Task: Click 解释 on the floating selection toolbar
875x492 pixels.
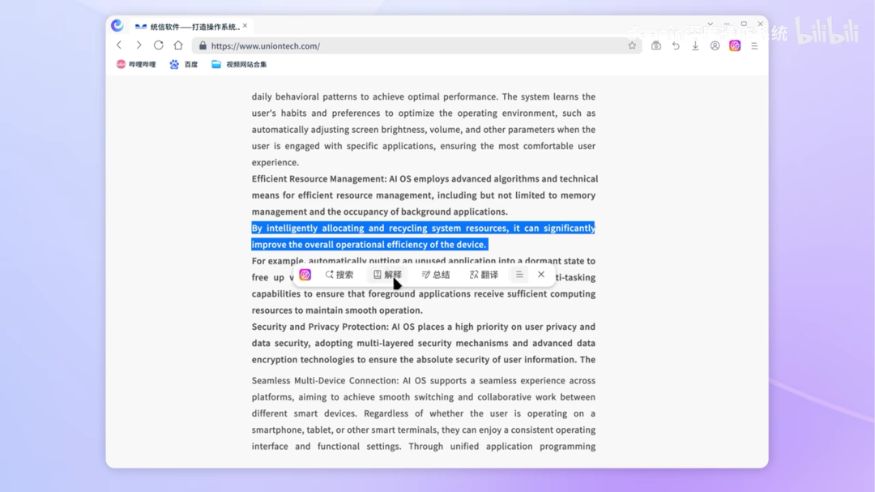Action: (387, 274)
